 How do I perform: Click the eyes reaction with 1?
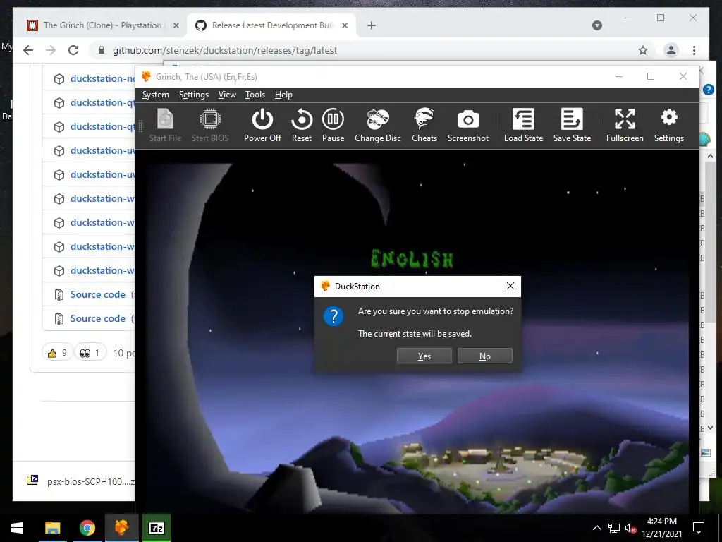(x=90, y=353)
